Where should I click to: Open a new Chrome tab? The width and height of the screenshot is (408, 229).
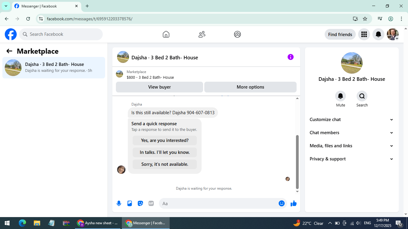click(x=87, y=6)
